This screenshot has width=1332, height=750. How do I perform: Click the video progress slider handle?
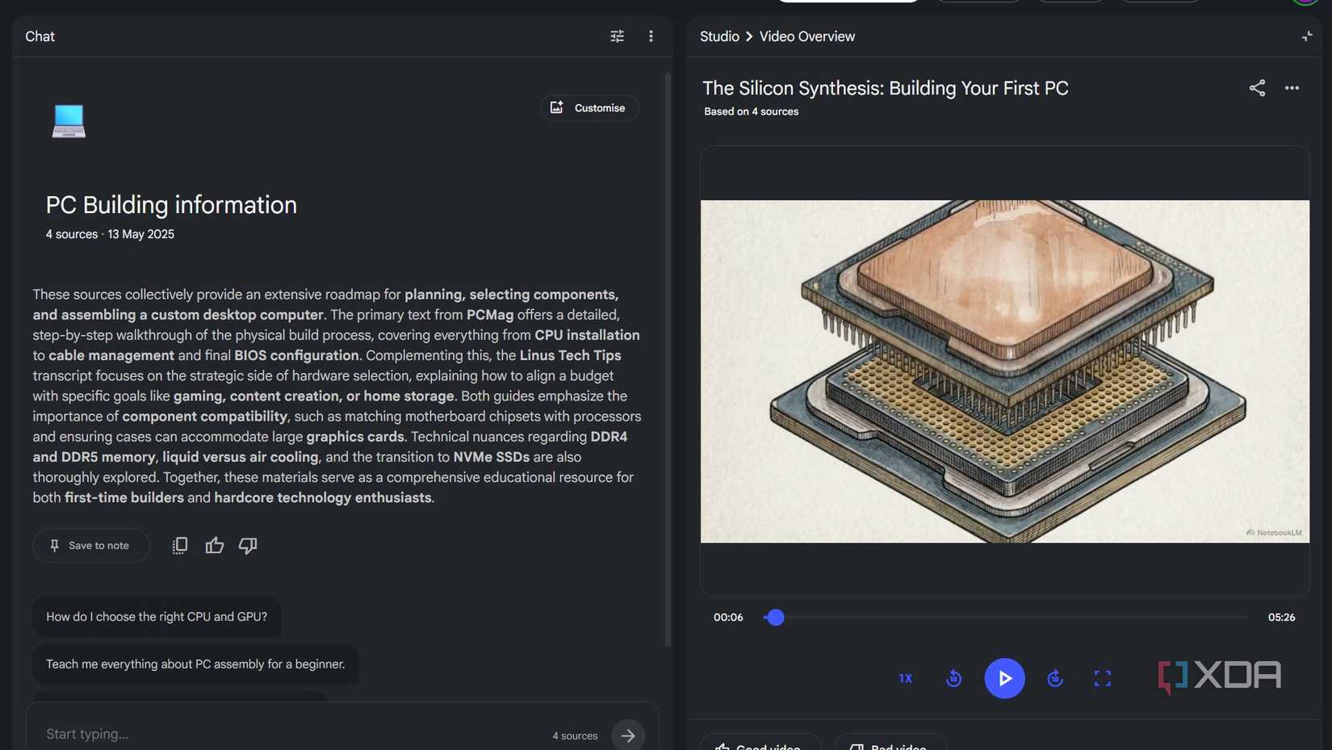[775, 618]
